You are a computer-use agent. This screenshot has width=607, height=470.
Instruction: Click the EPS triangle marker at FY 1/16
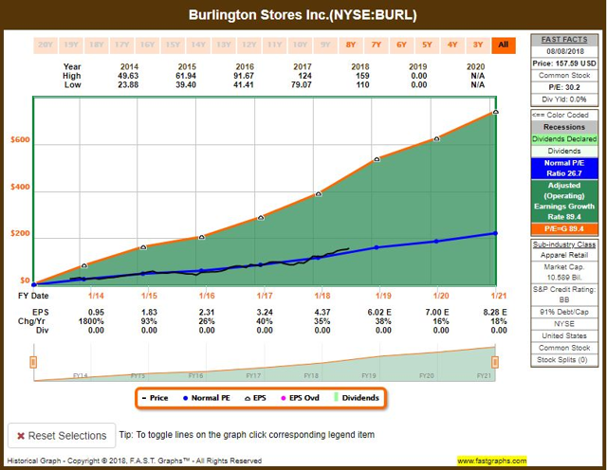point(201,237)
